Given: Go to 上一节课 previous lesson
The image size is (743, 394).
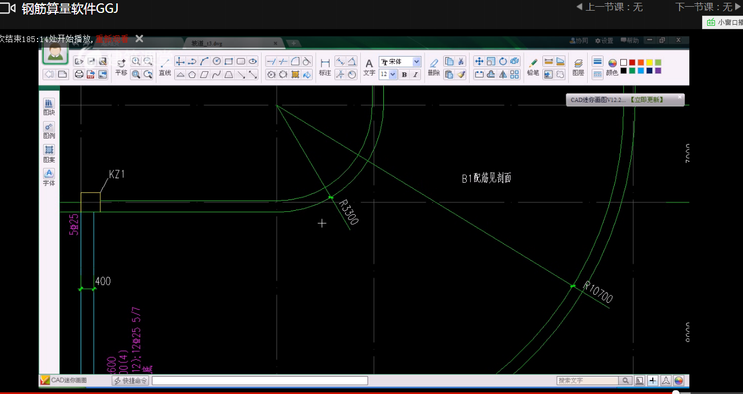Looking at the screenshot, I should coord(609,7).
